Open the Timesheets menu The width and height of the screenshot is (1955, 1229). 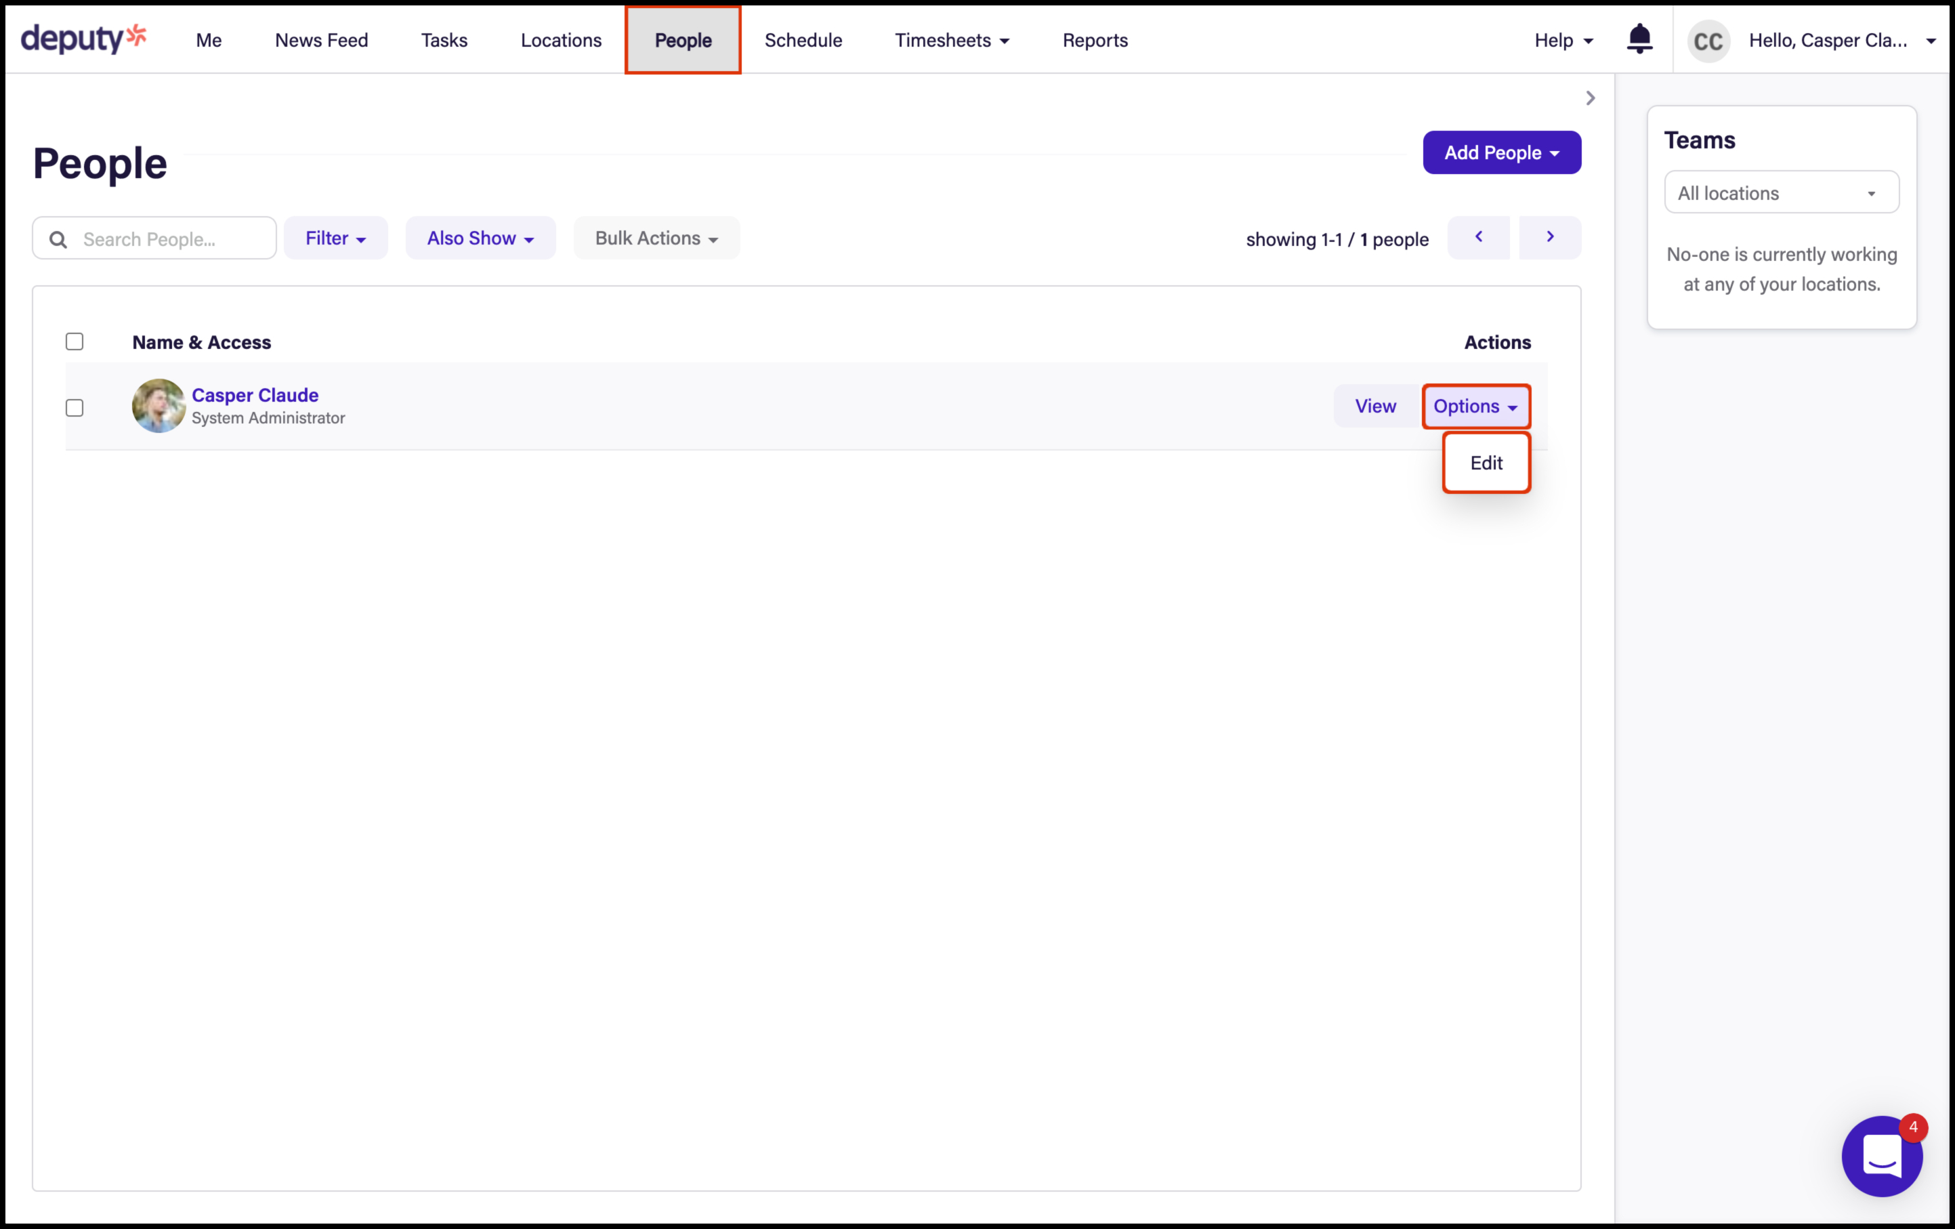[x=952, y=41]
